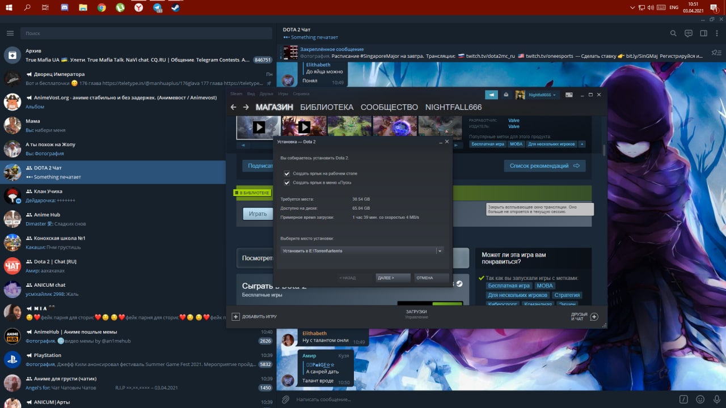Switch to СООБЩЕСТВО tab
Screen dimensions: 726x408
389,107
